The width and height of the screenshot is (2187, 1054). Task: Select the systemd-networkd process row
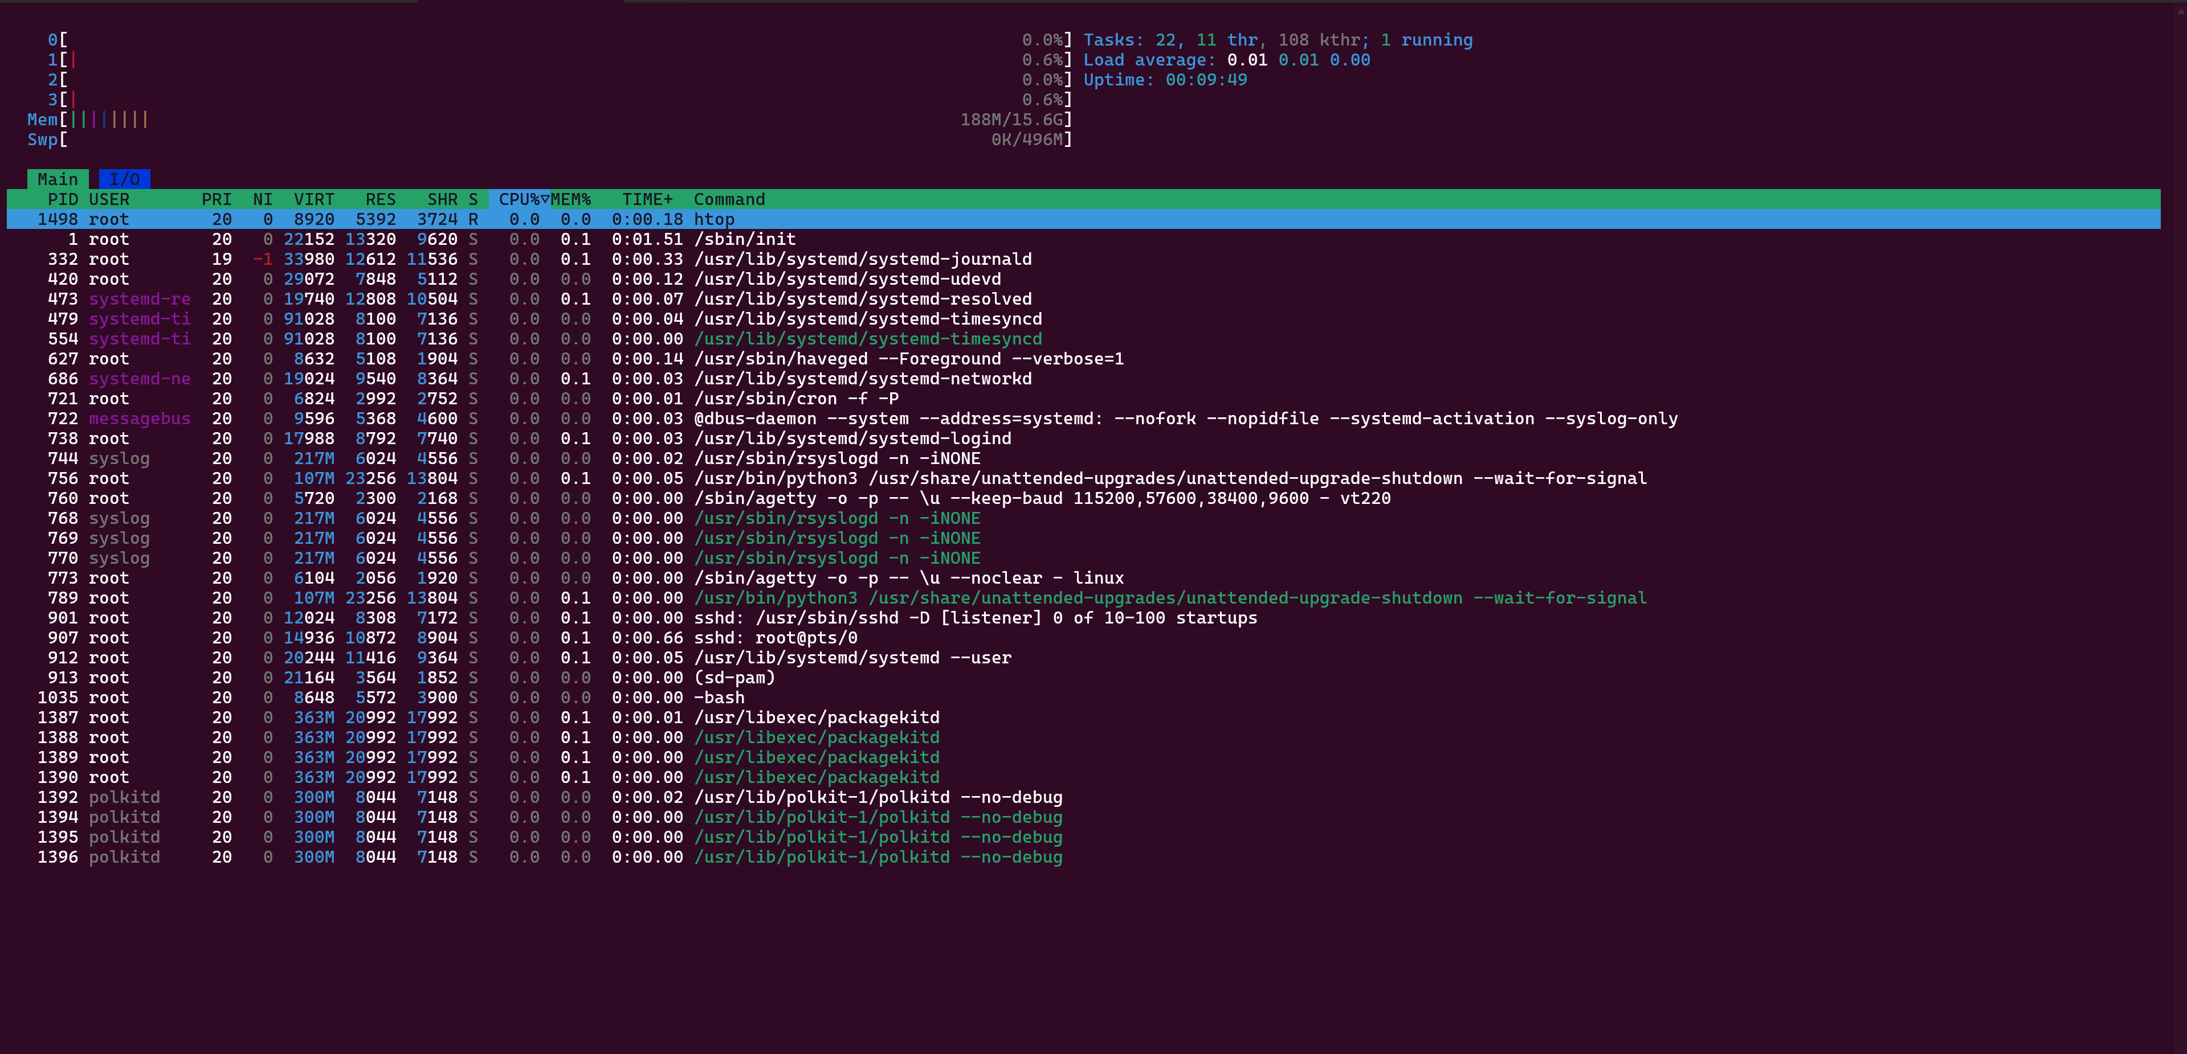pyautogui.click(x=1083, y=379)
